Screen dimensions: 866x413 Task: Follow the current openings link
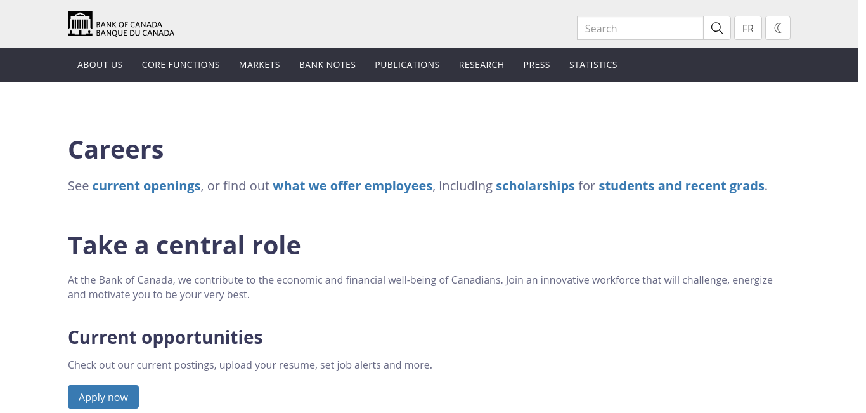point(146,186)
